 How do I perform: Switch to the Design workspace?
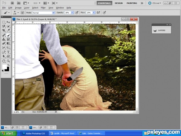tap(119, 3)
